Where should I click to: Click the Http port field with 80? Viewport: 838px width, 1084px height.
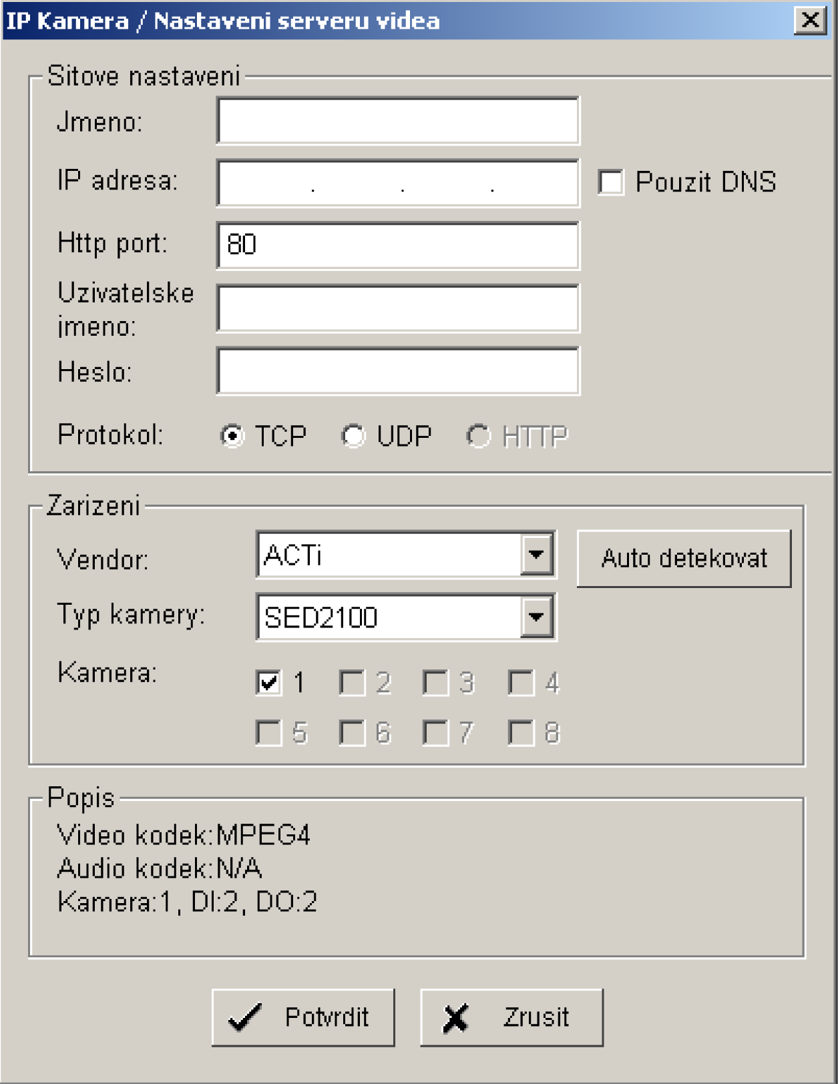(398, 245)
